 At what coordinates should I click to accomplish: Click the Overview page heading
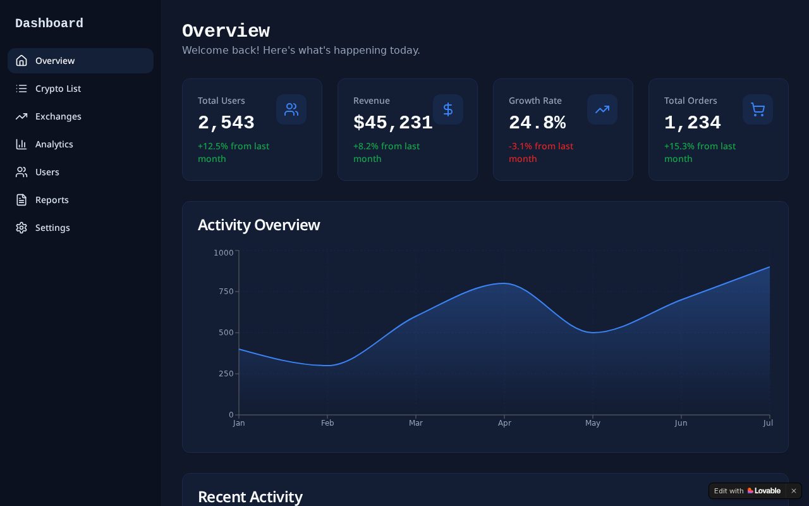pos(226,31)
